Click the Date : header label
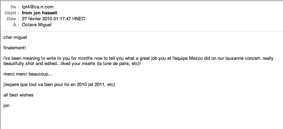This screenshot has width=283, height=129. point(13,19)
